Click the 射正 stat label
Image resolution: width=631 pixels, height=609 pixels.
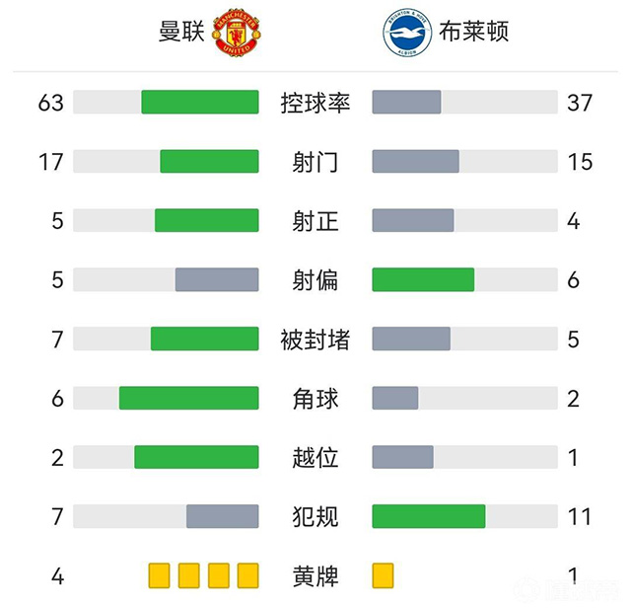(x=315, y=220)
